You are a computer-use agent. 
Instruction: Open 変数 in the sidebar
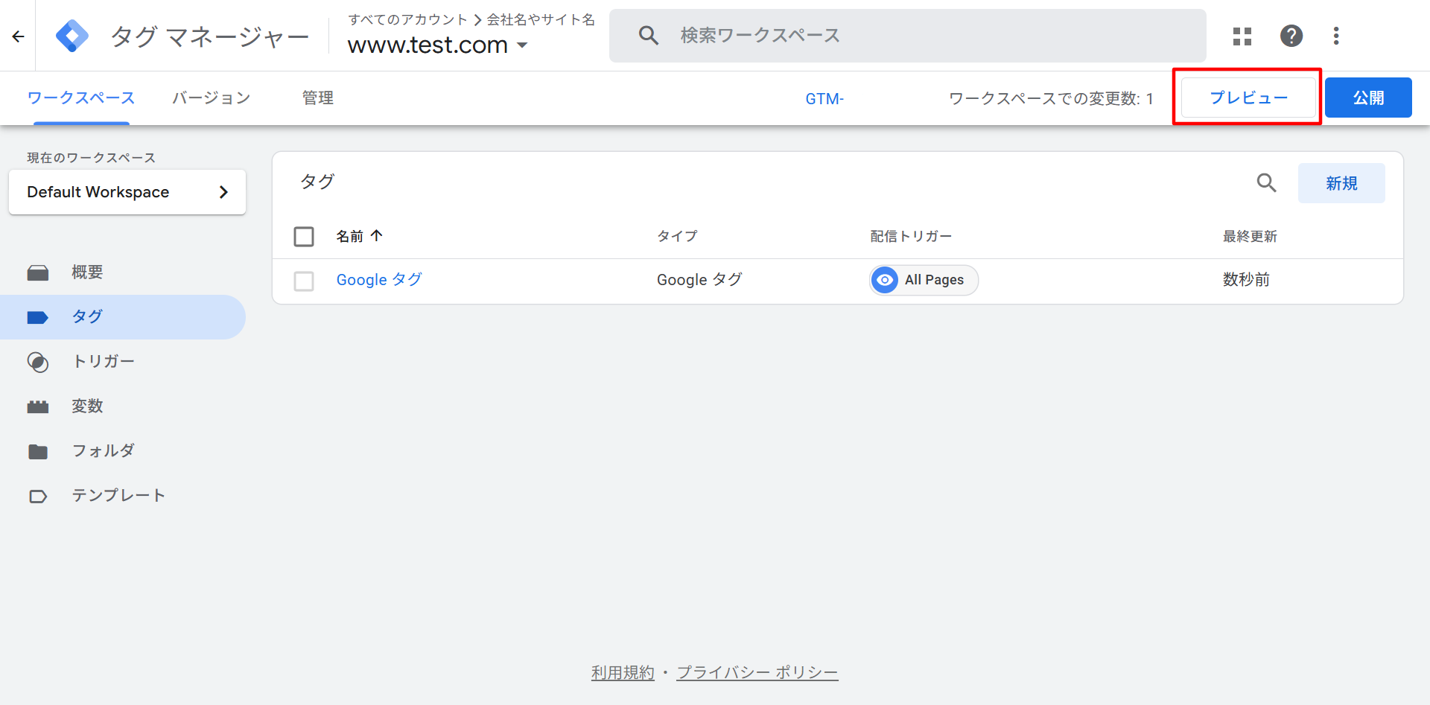[87, 406]
